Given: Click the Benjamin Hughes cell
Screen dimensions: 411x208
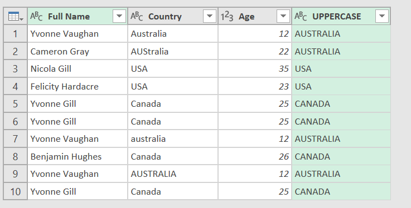Looking at the screenshot, I should point(78,156).
